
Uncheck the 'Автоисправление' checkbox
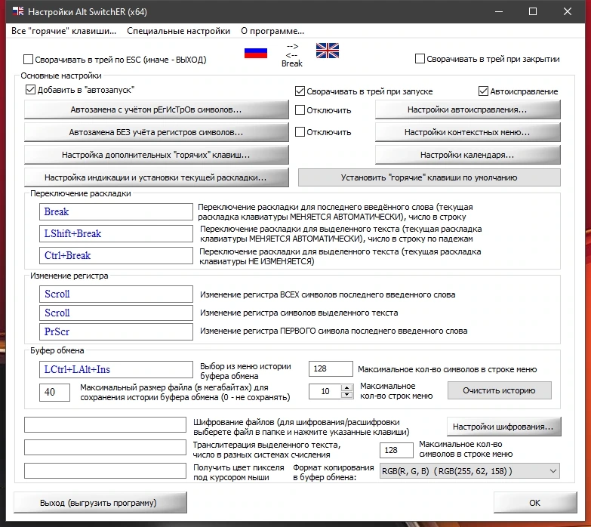coord(483,91)
